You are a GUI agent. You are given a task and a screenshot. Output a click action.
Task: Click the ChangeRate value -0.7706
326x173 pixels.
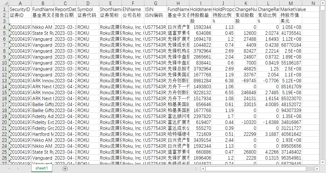pyautogui.click(x=268, y=81)
